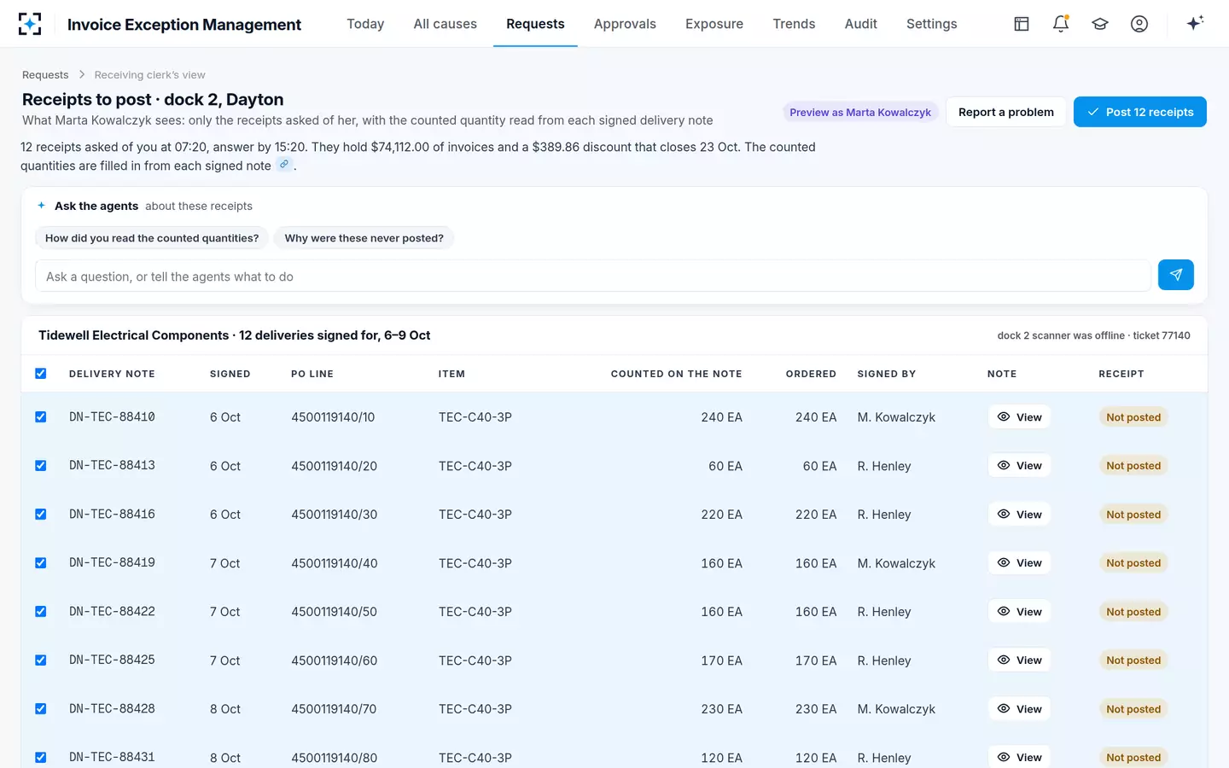View the signed note for DN-TEC-88428

(1020, 709)
